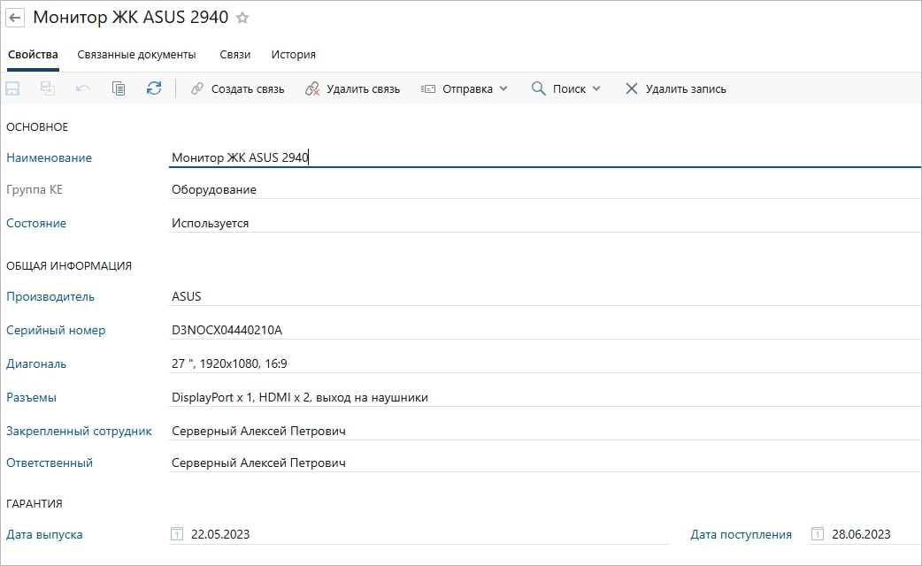Click the save and close icon
Viewport: 922px width, 566px height.
48,88
